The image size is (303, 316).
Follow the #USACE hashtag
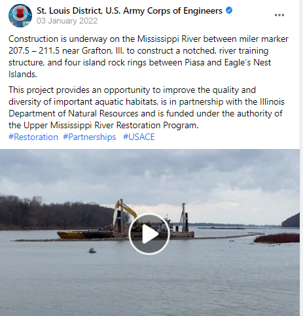pyautogui.click(x=139, y=137)
